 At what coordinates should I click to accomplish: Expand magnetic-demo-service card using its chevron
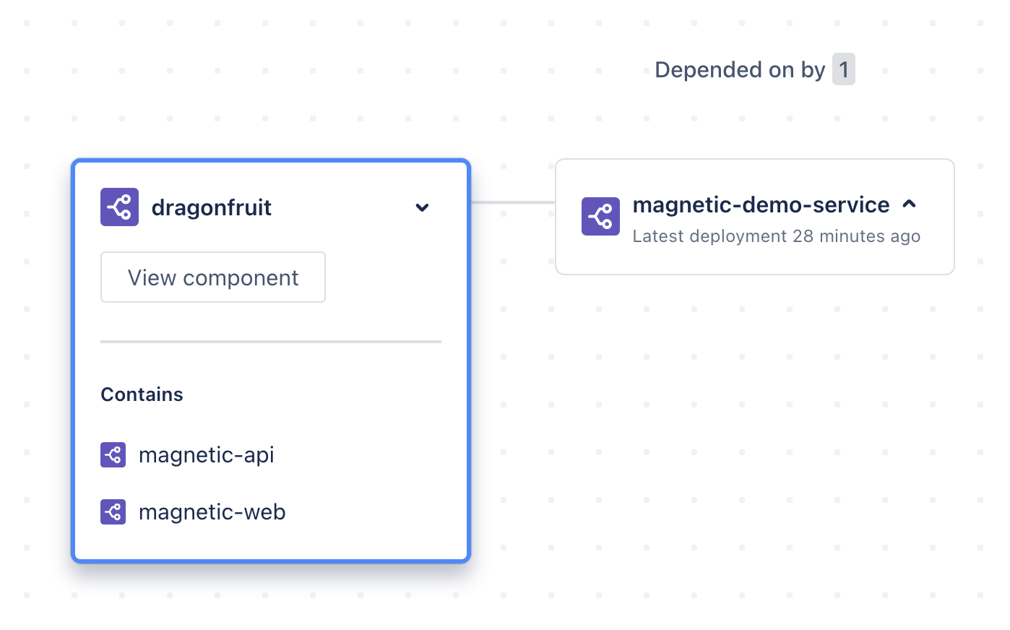coord(910,204)
